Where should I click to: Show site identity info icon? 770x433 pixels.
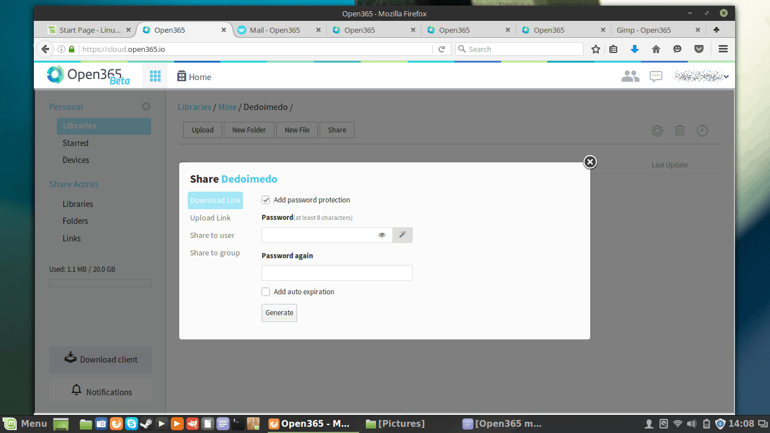(x=61, y=49)
